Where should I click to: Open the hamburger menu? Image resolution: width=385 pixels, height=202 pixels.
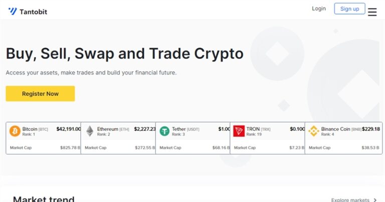click(372, 12)
